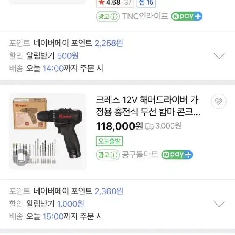Open the Kress hammer driver product thumbnail
The width and height of the screenshot is (235, 235).
[x=48, y=131]
